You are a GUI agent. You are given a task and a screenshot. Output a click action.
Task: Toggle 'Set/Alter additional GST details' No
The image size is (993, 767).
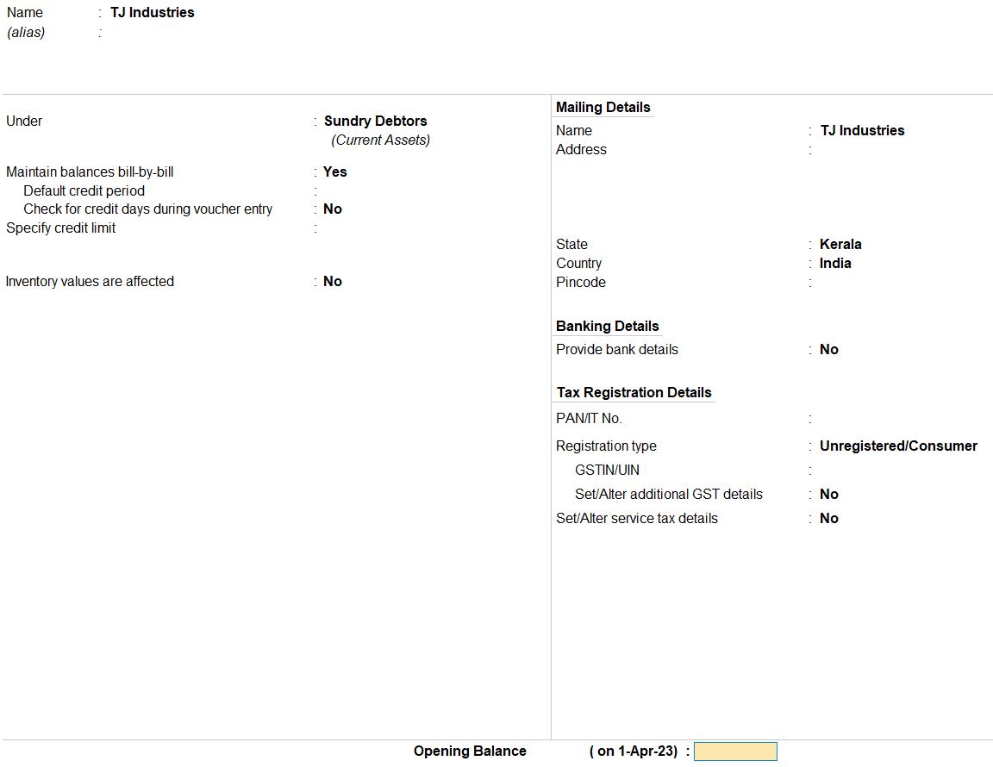829,494
